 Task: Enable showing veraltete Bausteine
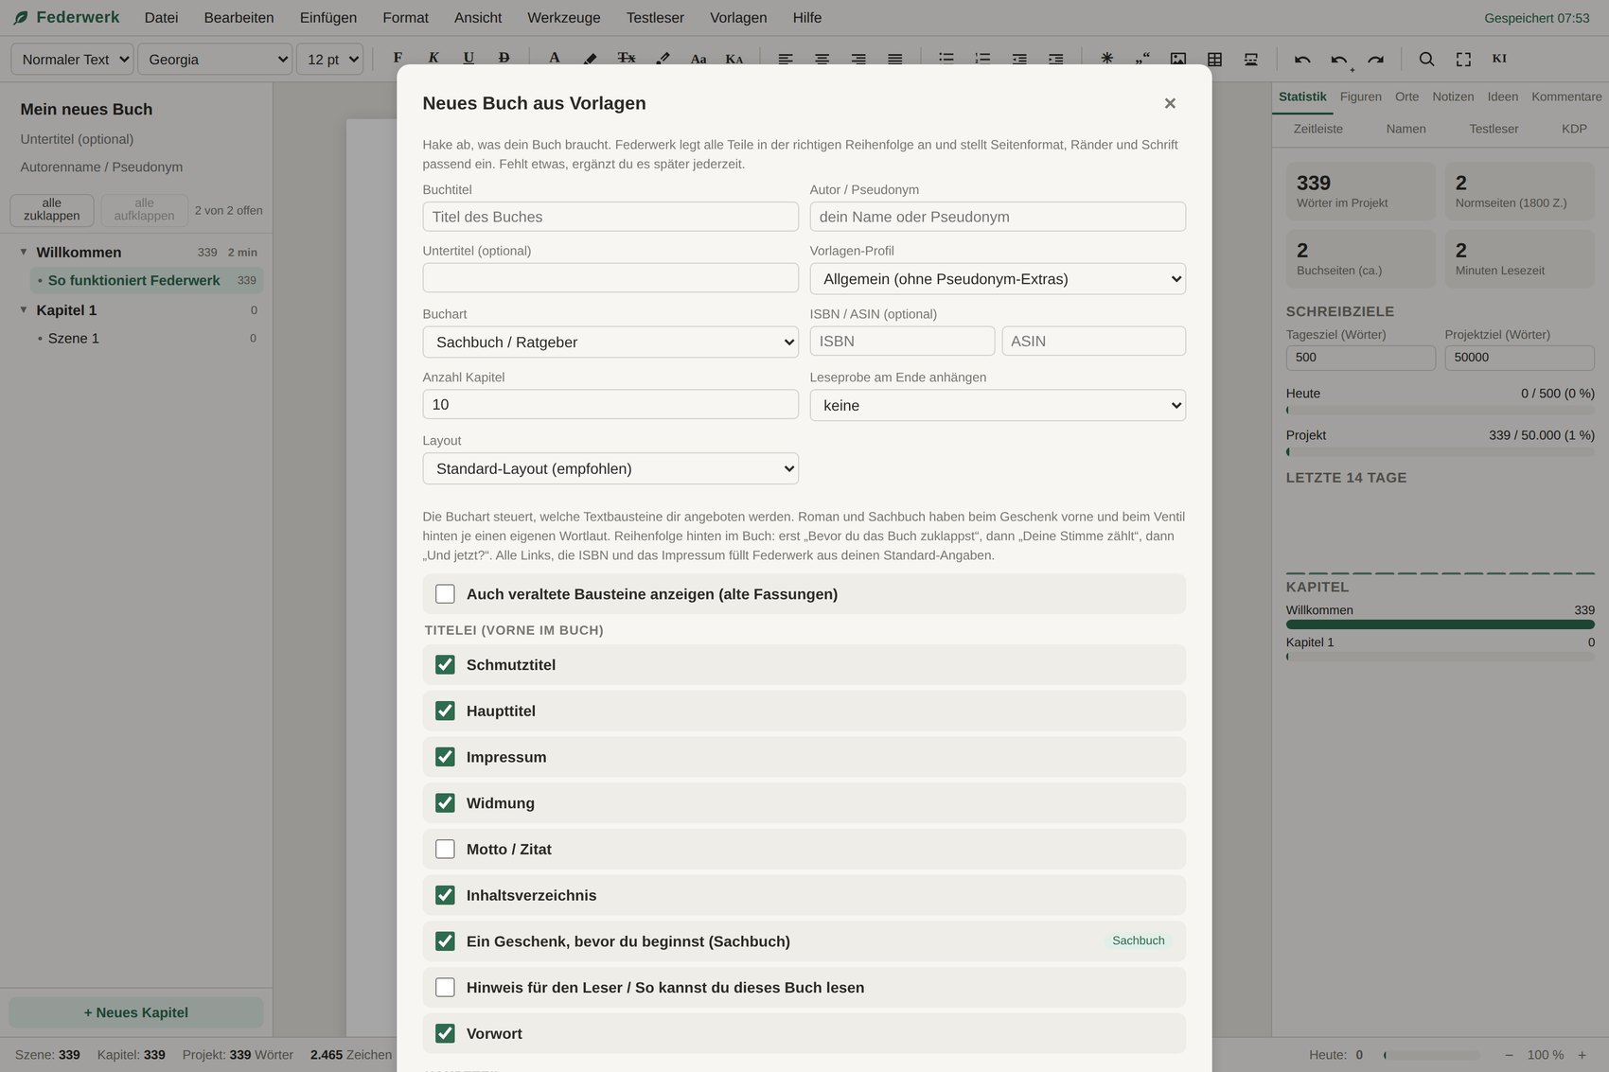(445, 594)
